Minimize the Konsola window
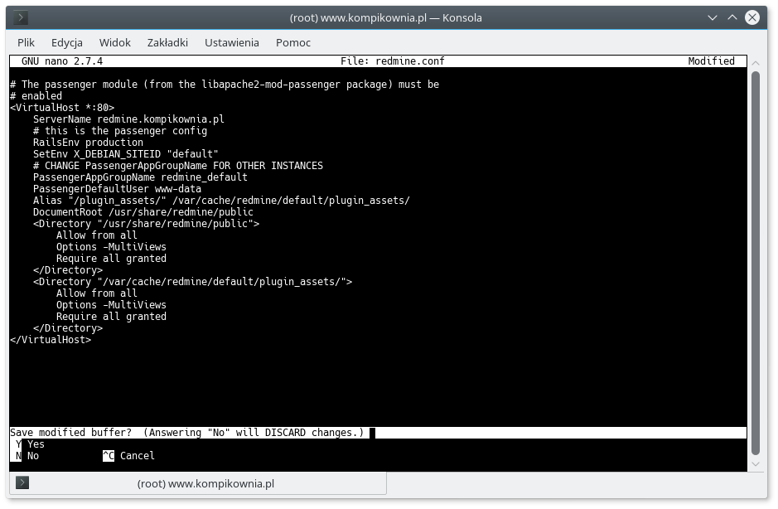Screen dimensions: 778x509 point(713,18)
